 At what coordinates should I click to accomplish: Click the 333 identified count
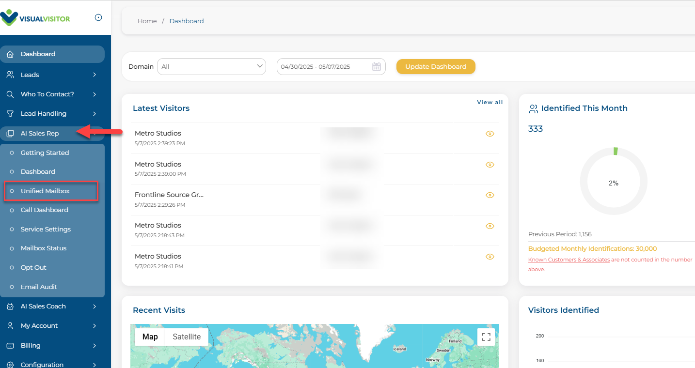pyautogui.click(x=536, y=129)
